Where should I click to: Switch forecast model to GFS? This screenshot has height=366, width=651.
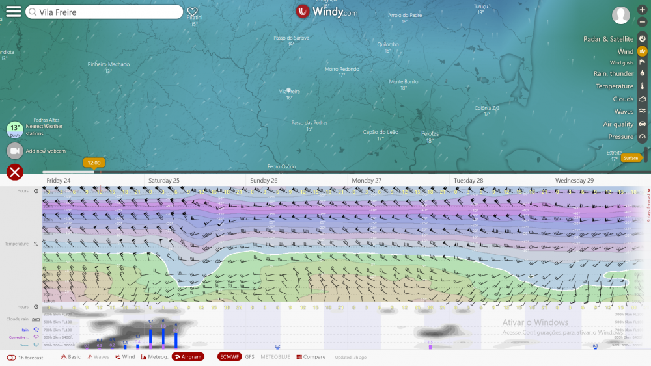(249, 357)
